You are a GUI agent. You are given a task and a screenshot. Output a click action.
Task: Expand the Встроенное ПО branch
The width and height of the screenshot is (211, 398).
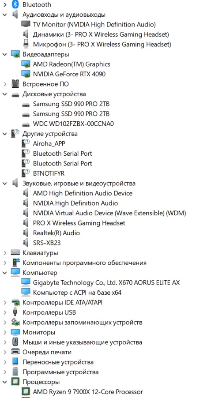coord(4,84)
